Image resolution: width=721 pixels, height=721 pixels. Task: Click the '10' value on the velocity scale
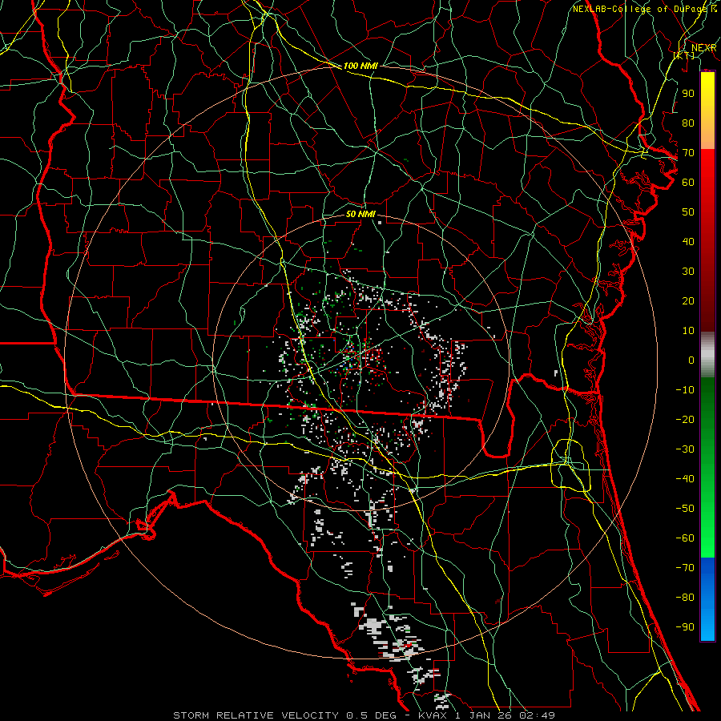[688, 331]
